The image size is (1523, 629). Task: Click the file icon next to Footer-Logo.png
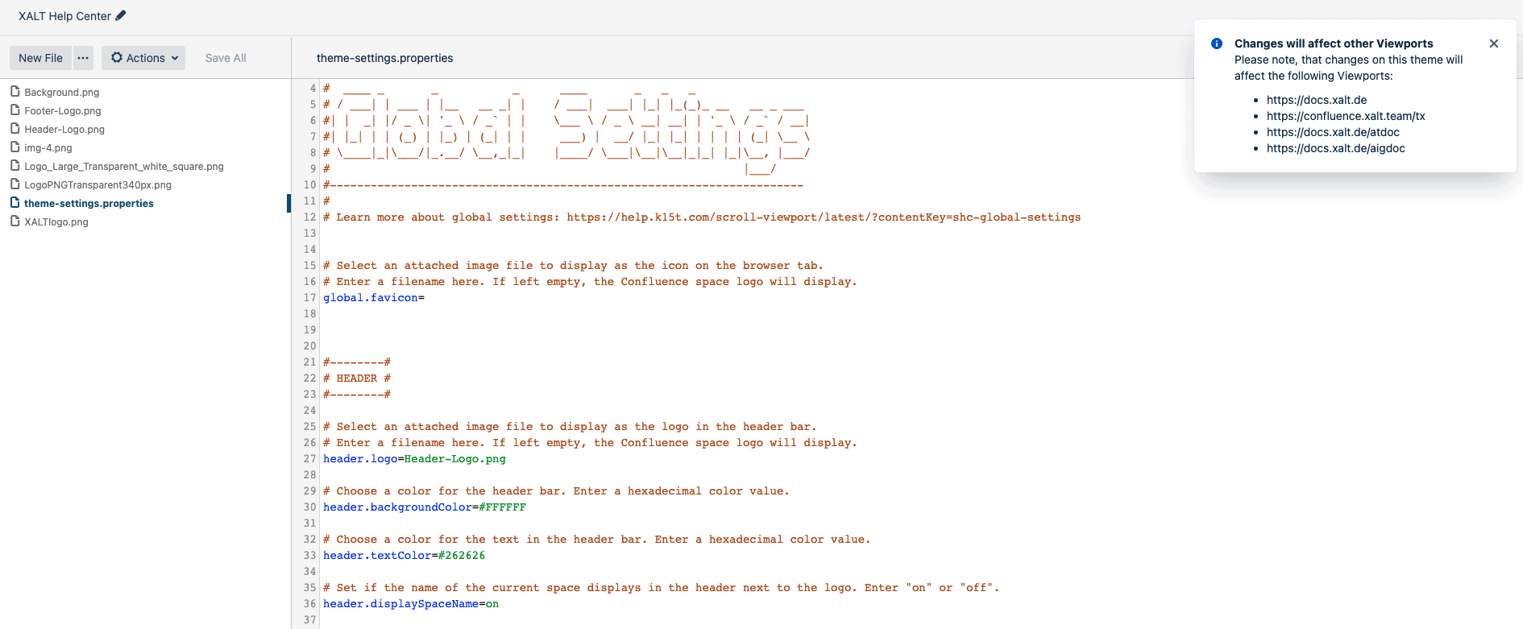pos(15,110)
